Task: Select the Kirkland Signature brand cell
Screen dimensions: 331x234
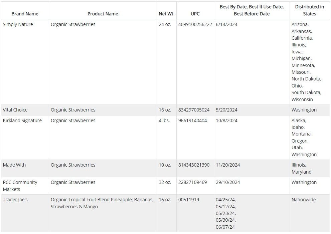Action: pos(22,121)
